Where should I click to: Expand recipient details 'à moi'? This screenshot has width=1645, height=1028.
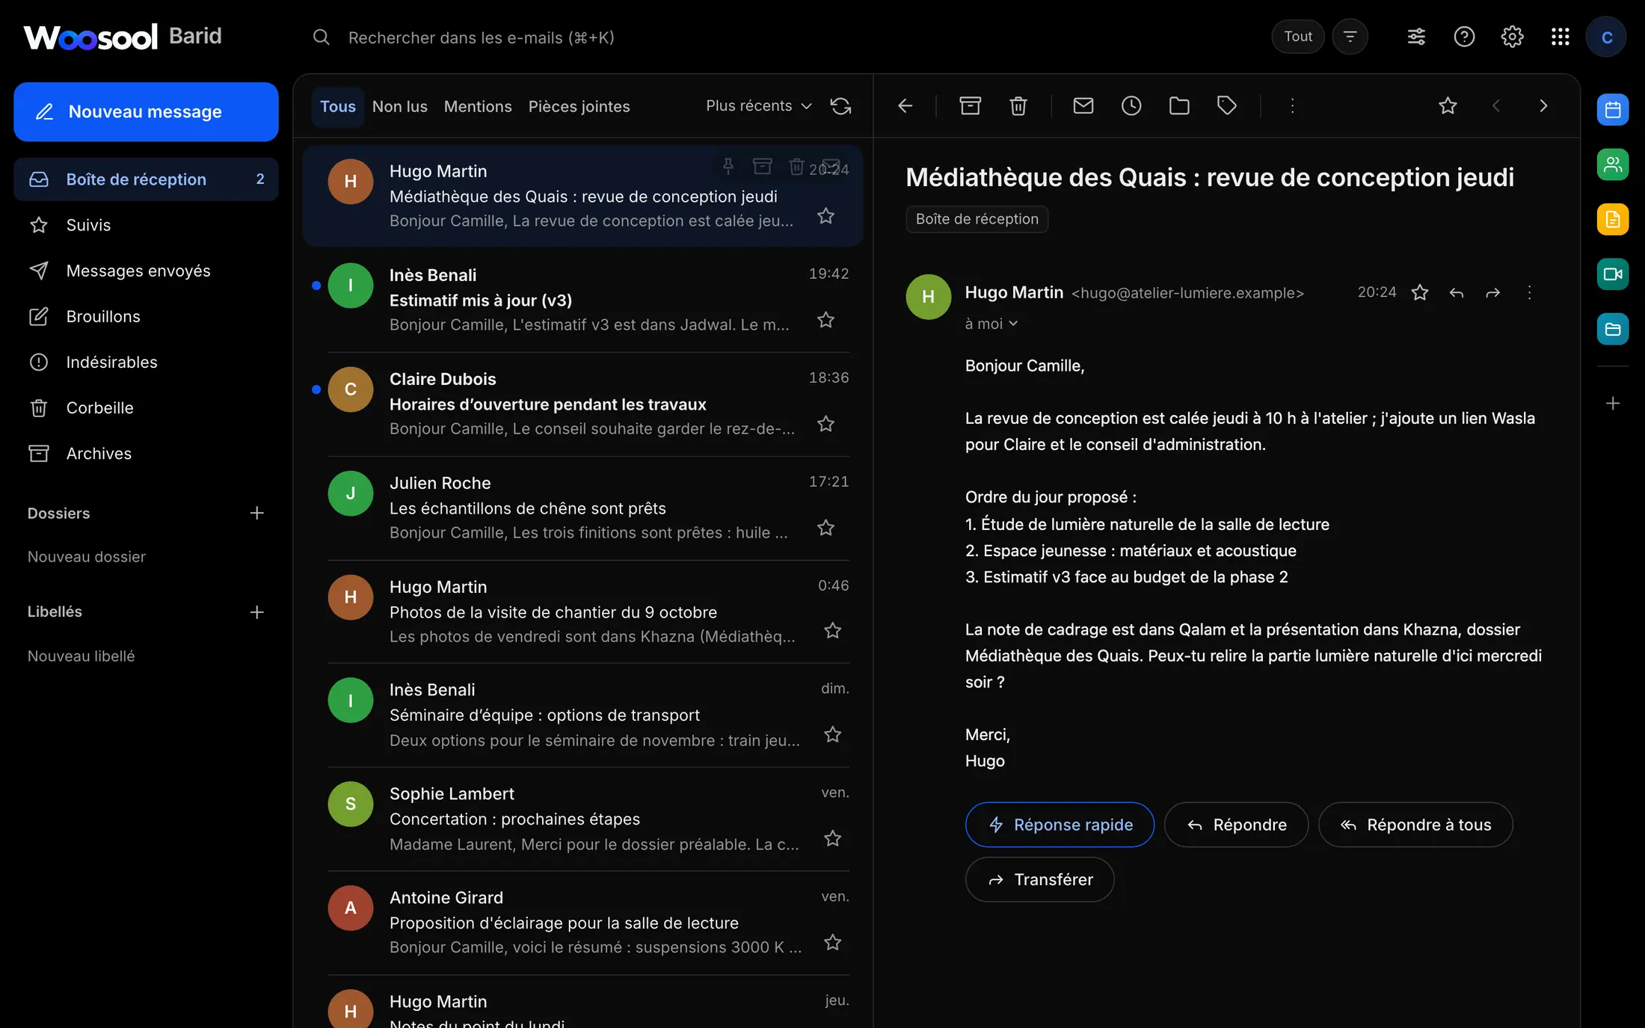tap(991, 324)
